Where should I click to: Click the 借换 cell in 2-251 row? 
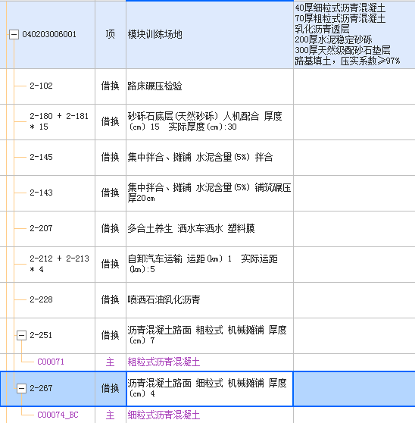(111, 336)
